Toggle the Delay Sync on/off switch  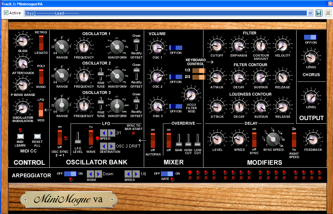(x=254, y=140)
